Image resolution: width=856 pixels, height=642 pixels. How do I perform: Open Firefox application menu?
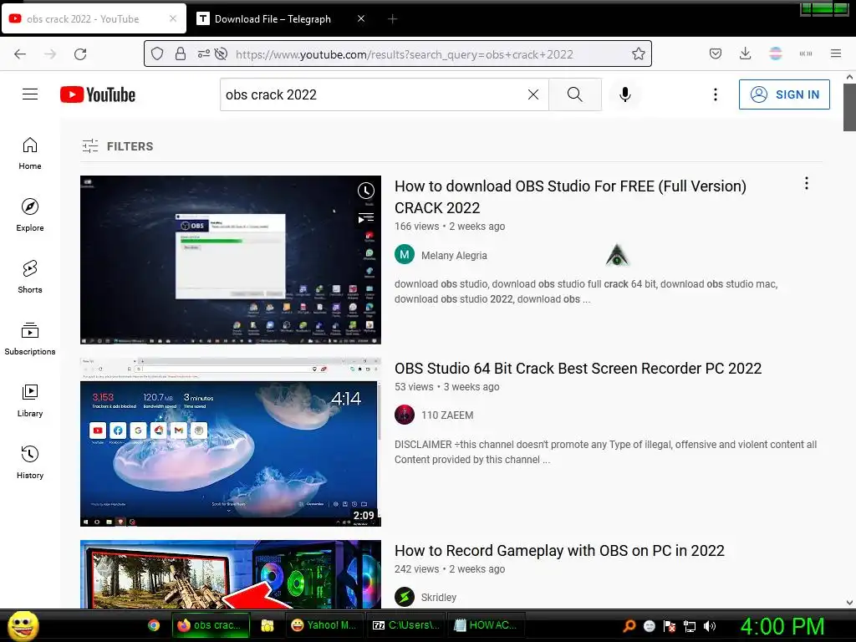coord(835,53)
